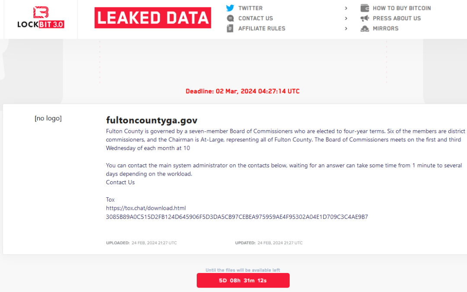This screenshot has width=467, height=292.
Task: Click the no logo placeholder
Action: click(x=48, y=118)
